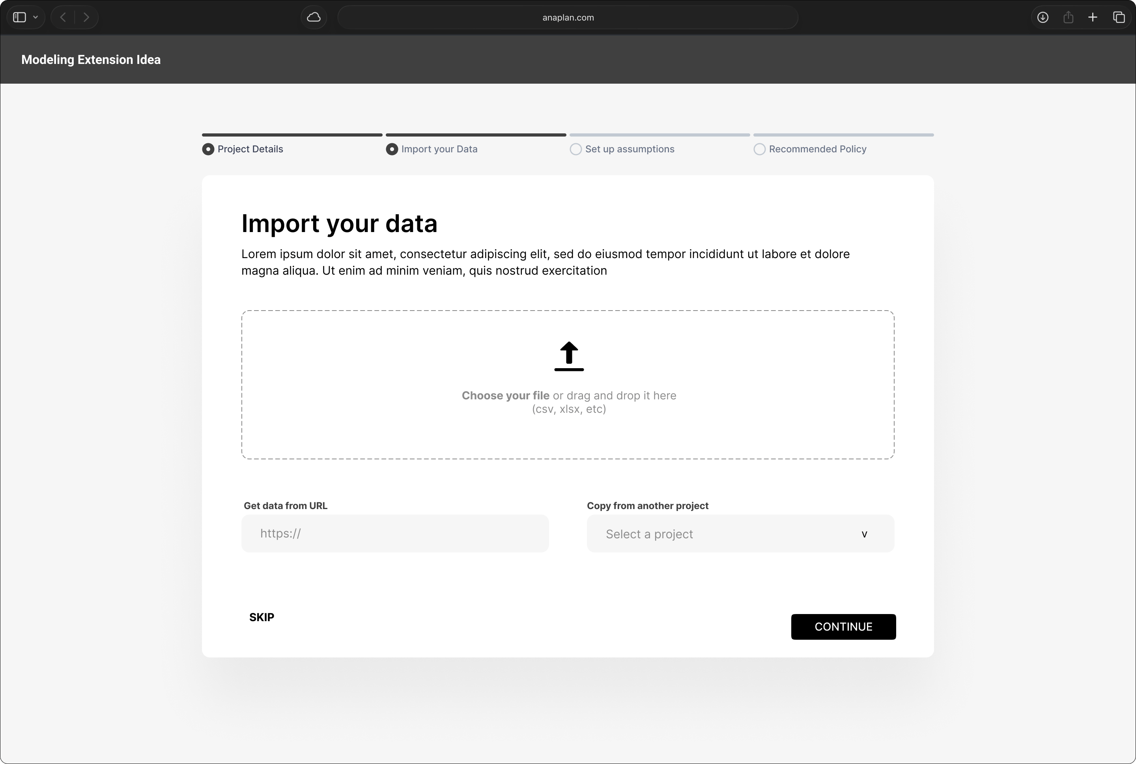Select the Set up assumptions radio
Viewport: 1136px width, 764px height.
(x=575, y=149)
